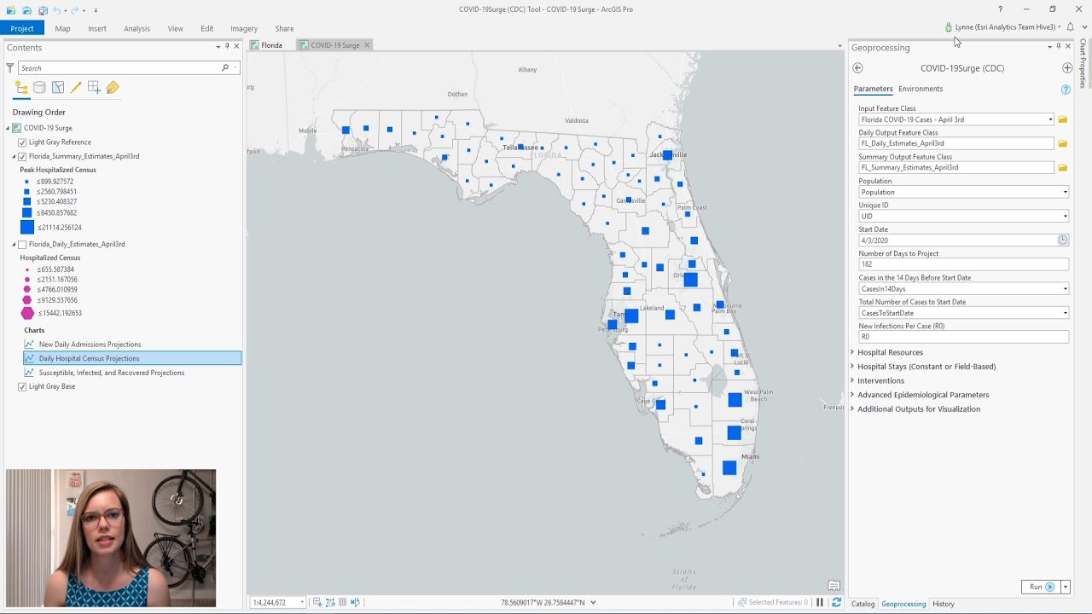Viewport: 1092px width, 614px height.
Task: Click the New Project icon in quick access toolbar
Action: pyautogui.click(x=12, y=9)
